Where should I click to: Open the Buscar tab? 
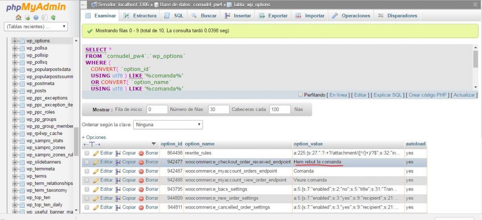(x=204, y=16)
